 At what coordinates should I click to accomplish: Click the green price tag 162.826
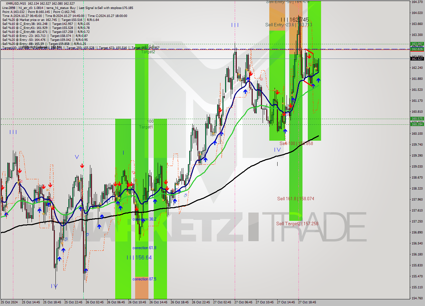[x=417, y=49]
